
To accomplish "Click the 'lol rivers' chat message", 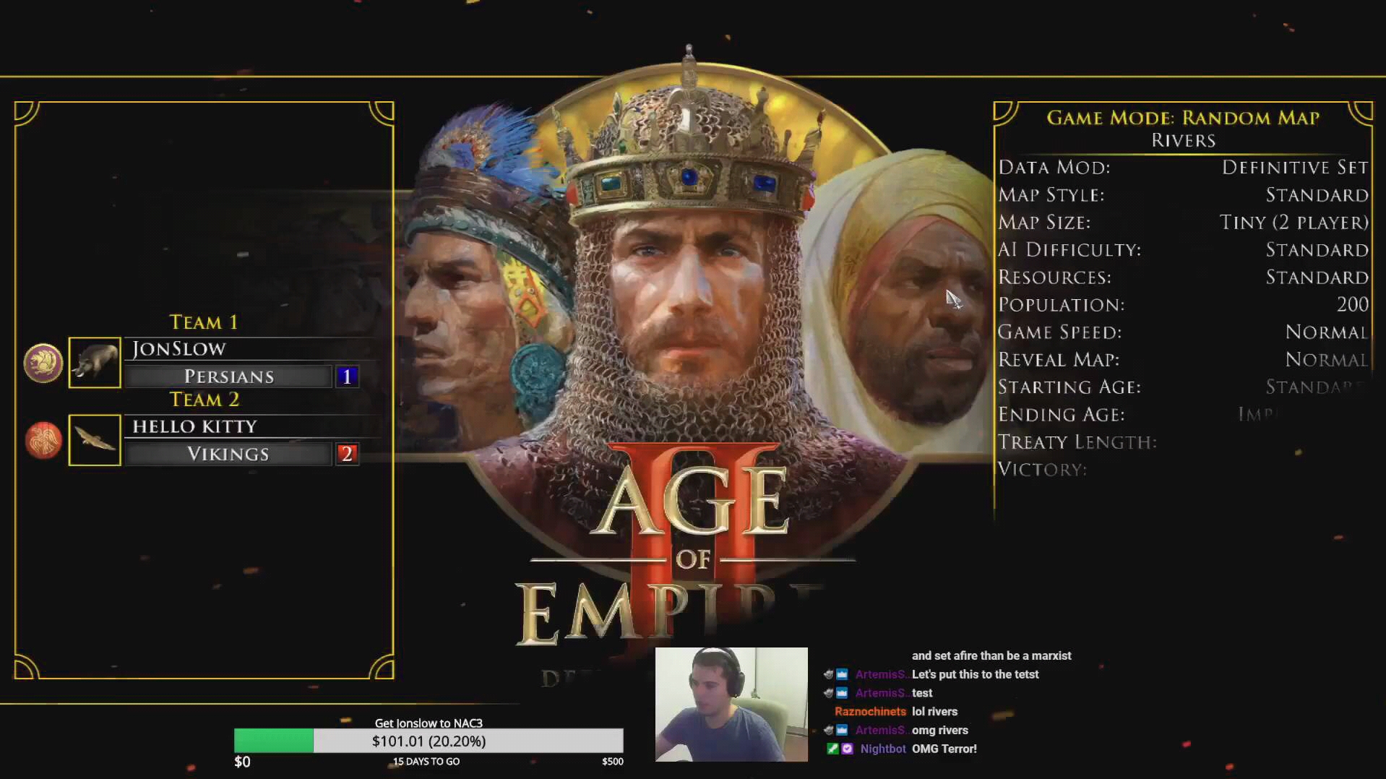I will pyautogui.click(x=934, y=712).
